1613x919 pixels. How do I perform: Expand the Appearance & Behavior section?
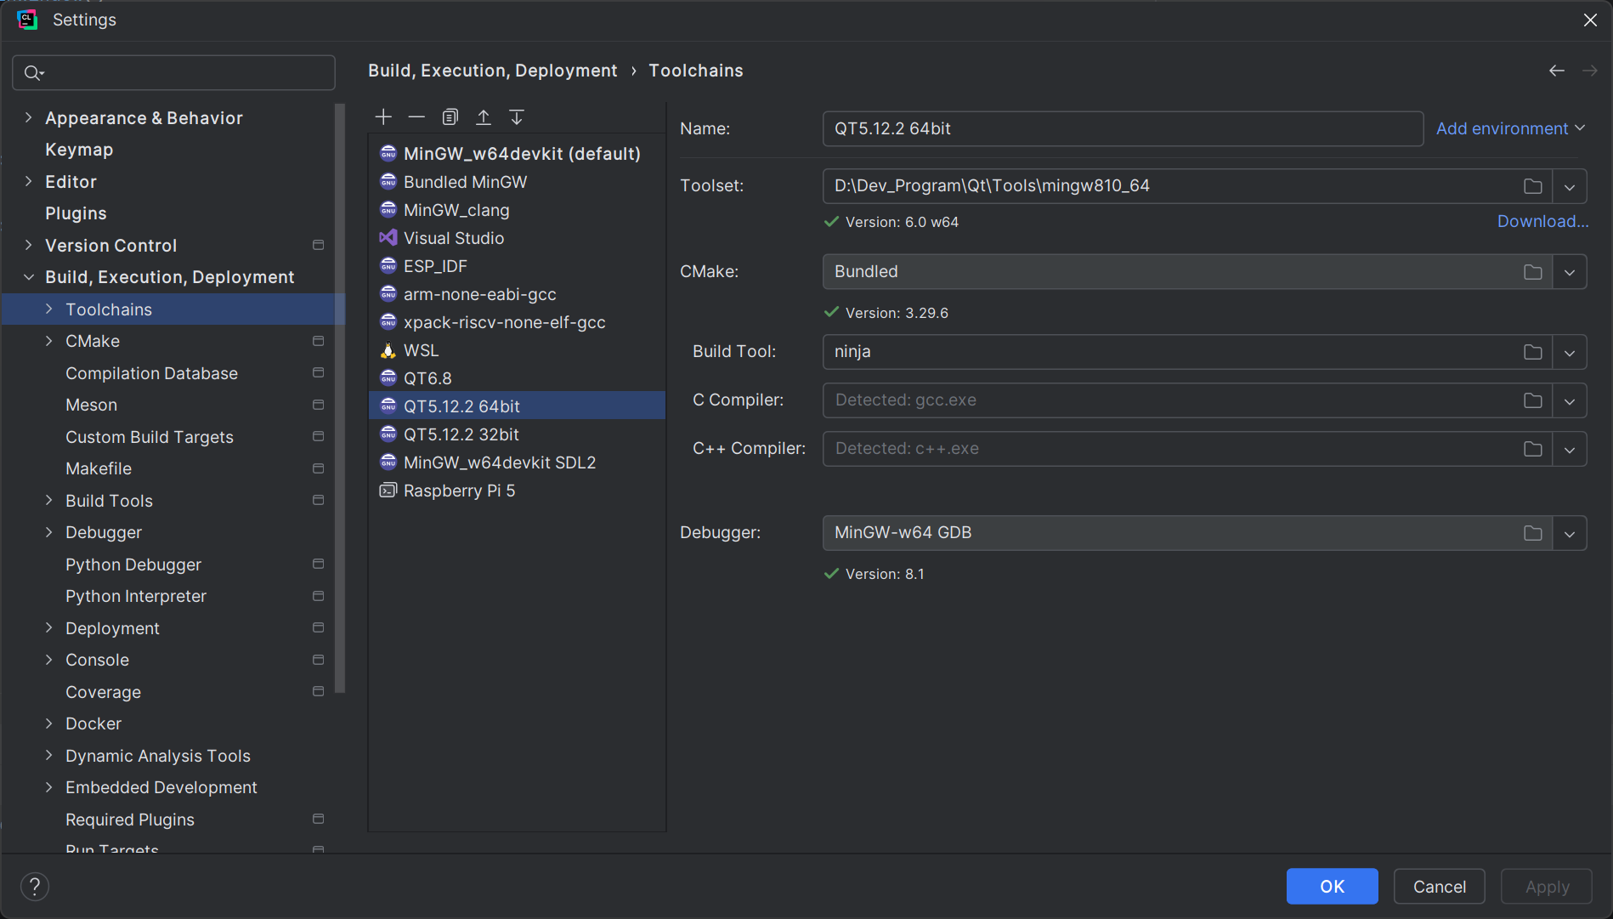tap(29, 118)
